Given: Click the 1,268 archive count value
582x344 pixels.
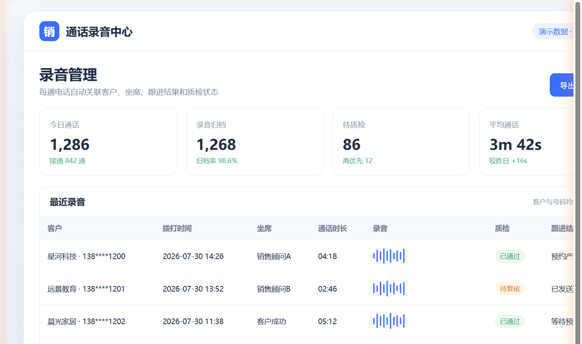Looking at the screenshot, I should (216, 144).
